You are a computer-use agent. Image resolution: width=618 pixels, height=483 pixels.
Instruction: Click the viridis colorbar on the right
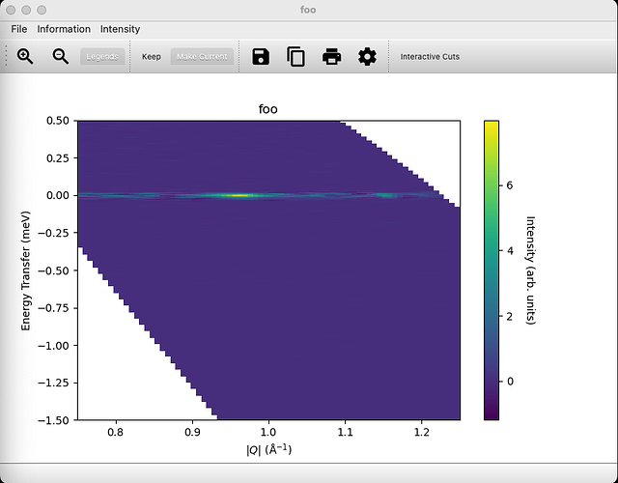click(x=492, y=270)
